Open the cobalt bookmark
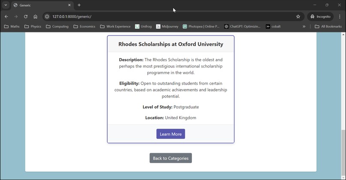This screenshot has width=346, height=180. click(273, 27)
